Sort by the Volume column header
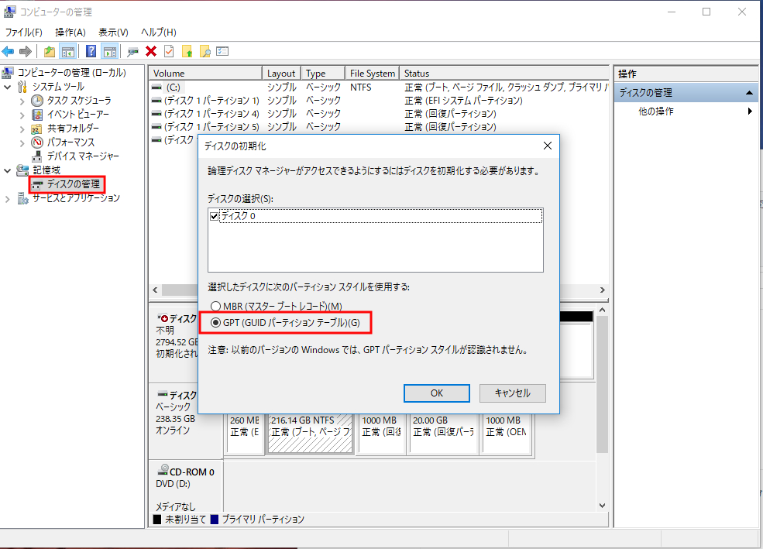 [x=205, y=74]
